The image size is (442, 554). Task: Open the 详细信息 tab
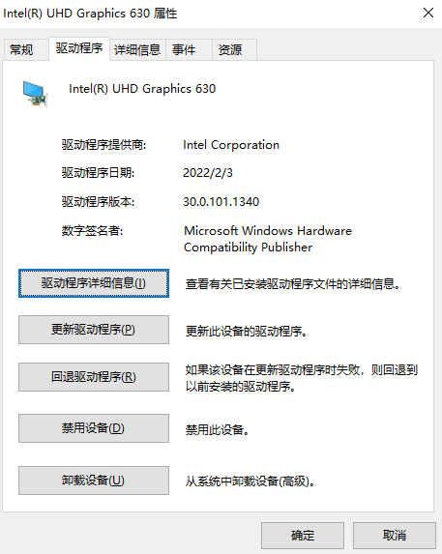click(137, 50)
